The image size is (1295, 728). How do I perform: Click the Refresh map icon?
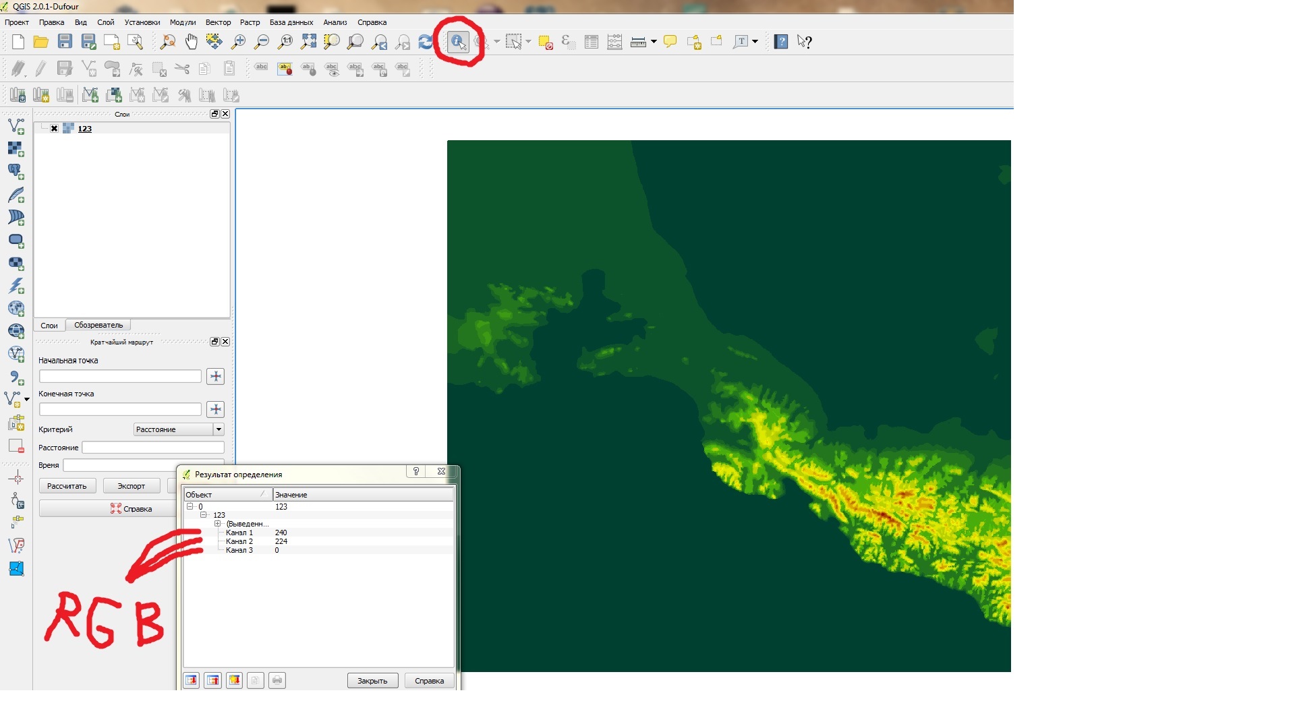[425, 42]
